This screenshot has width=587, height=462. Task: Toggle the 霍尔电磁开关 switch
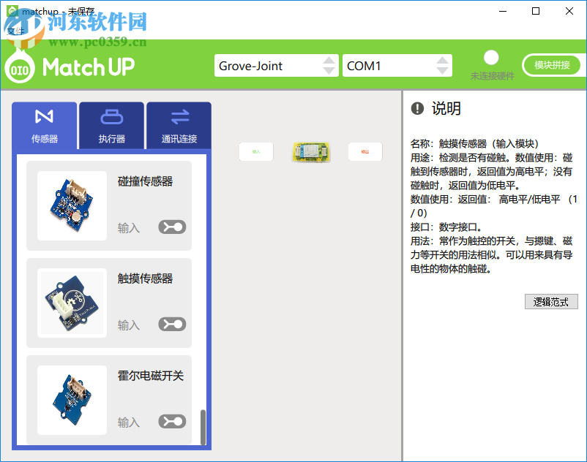pyautogui.click(x=171, y=421)
